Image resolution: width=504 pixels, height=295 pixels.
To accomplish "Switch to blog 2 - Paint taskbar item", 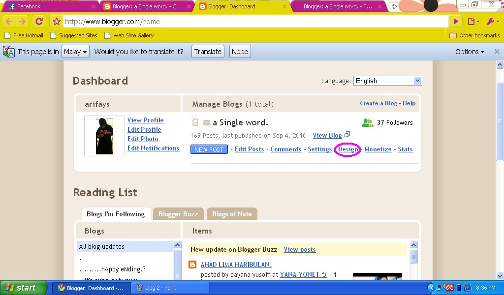I will 170,288.
